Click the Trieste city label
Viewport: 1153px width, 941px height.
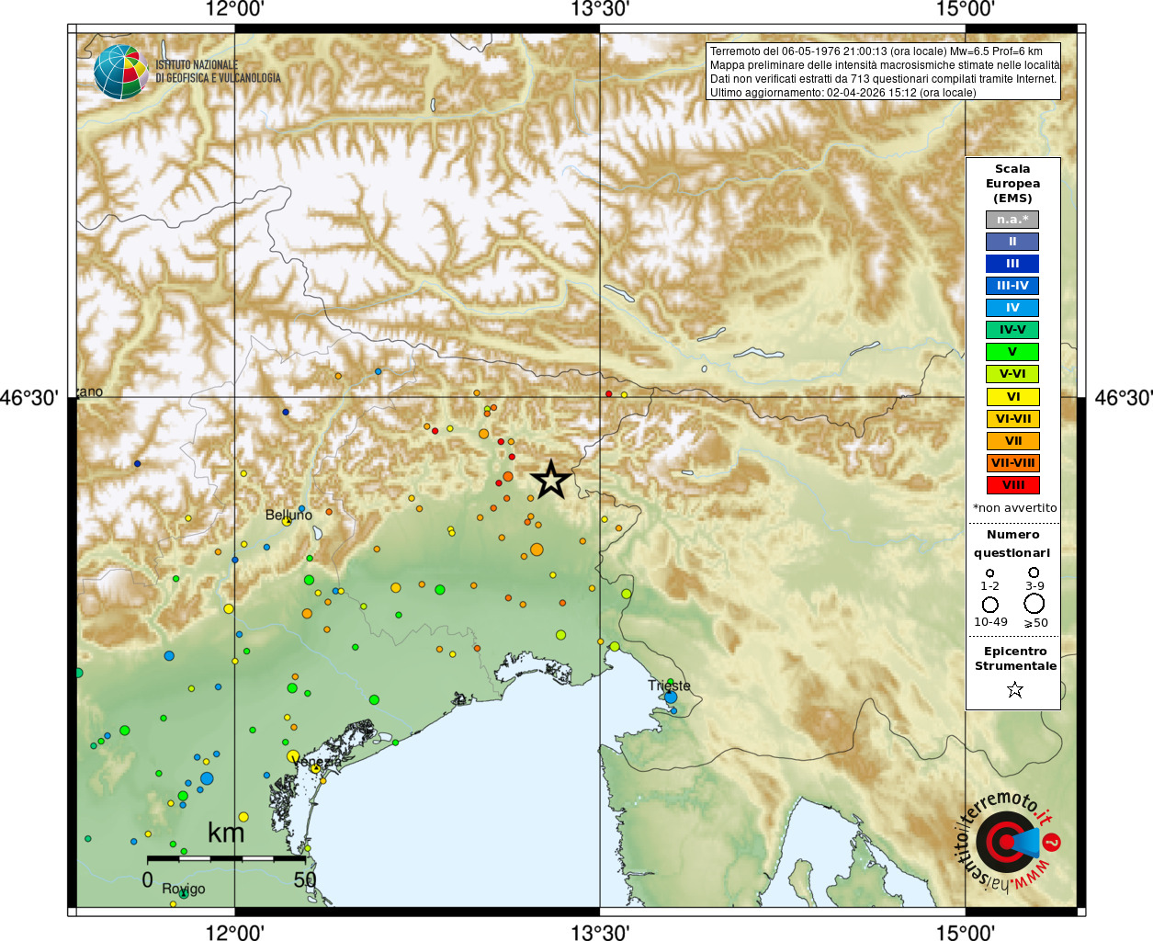click(x=669, y=686)
